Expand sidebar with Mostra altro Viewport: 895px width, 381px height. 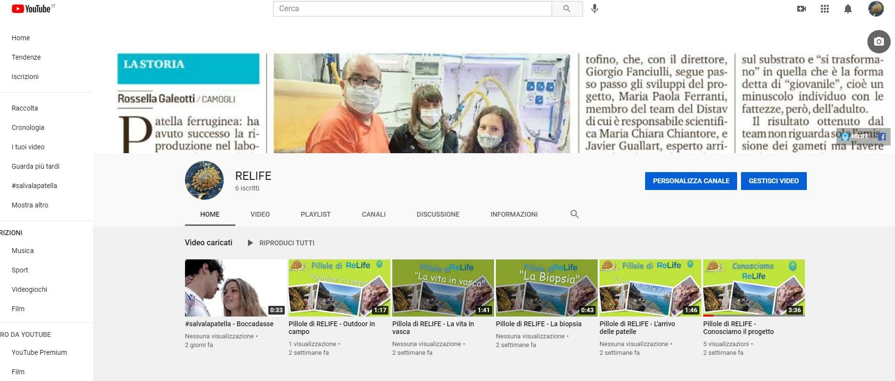30,205
